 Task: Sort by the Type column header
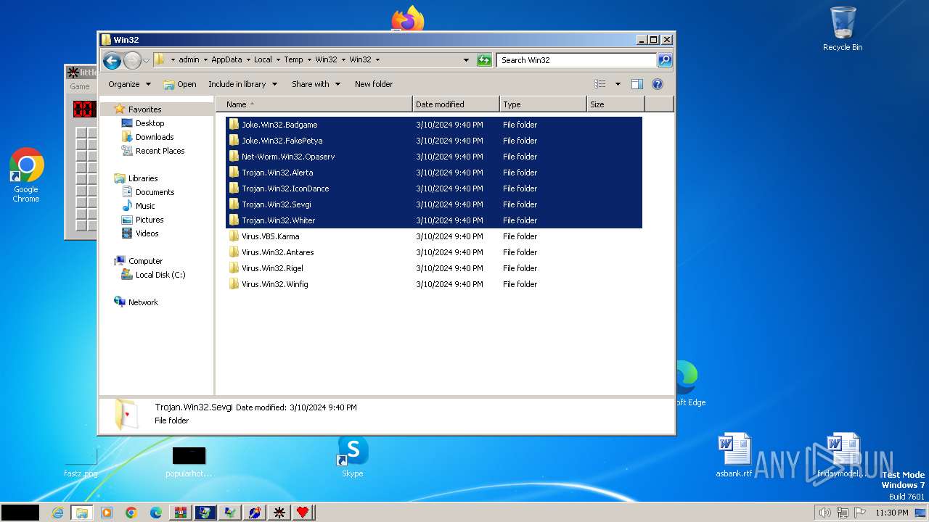click(543, 104)
